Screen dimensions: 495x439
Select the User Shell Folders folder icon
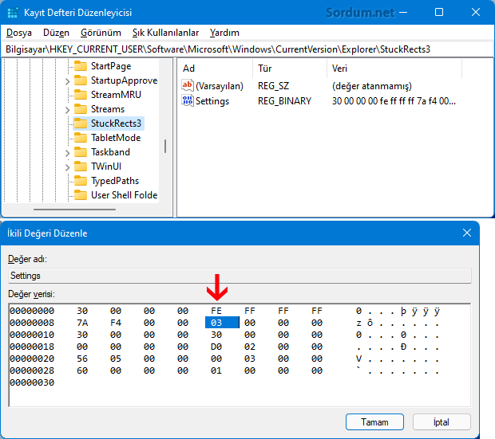pyautogui.click(x=81, y=195)
